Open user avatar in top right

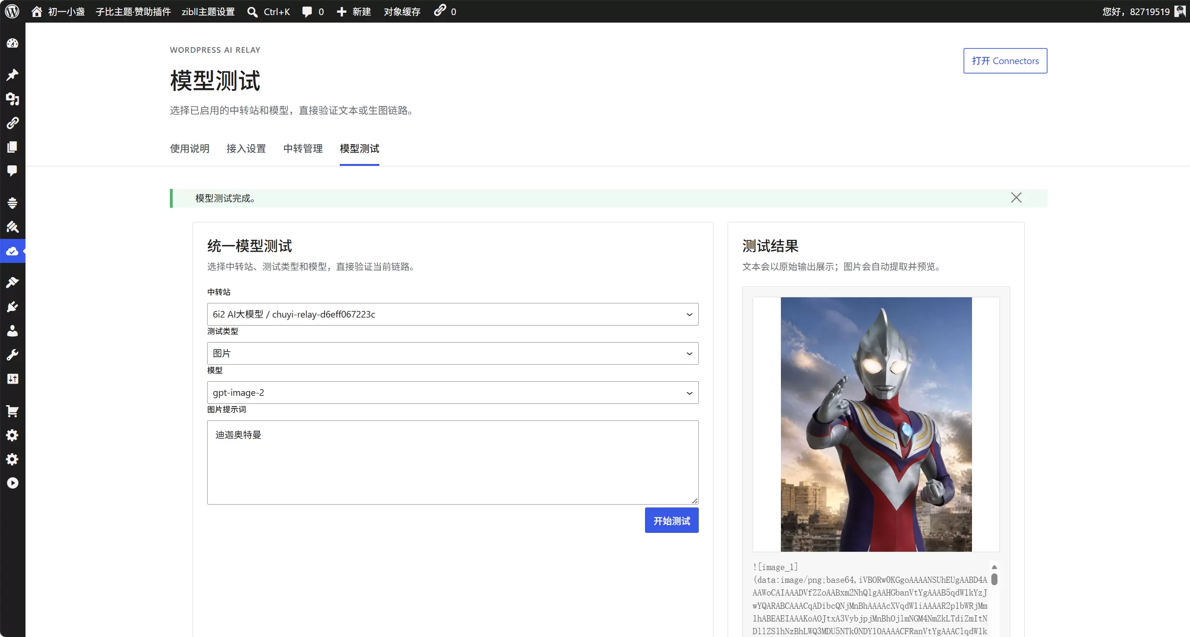tap(1180, 11)
